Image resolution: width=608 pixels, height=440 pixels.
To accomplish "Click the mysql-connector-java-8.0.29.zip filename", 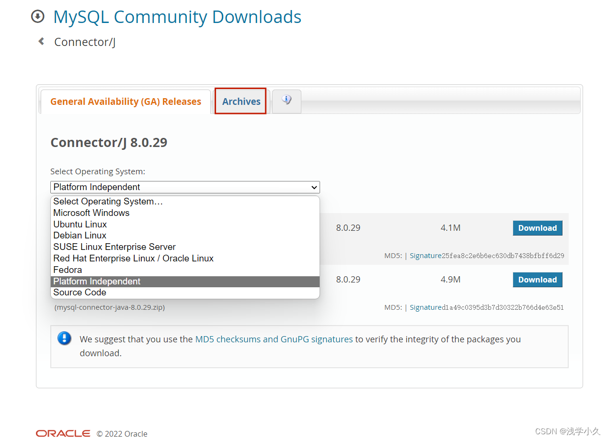I will 110,307.
